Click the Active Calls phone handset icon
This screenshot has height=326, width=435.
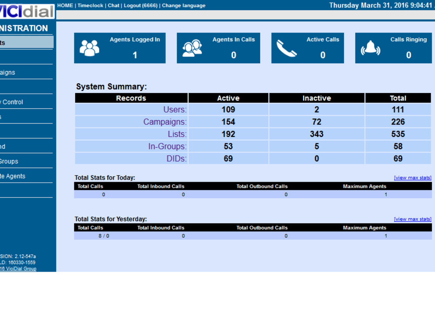coord(287,48)
